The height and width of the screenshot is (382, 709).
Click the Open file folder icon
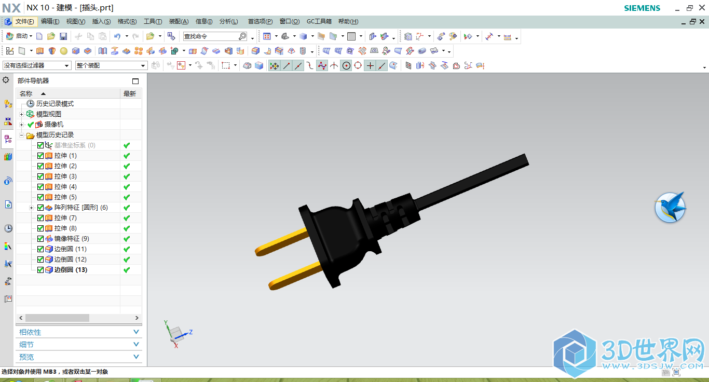(51, 36)
